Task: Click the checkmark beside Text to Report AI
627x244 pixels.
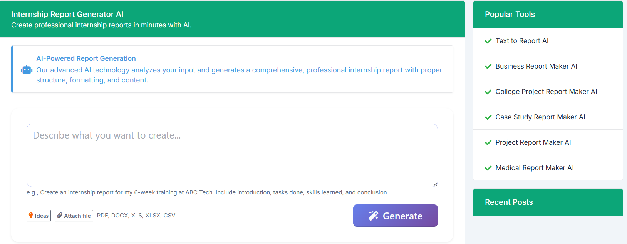Action: coord(488,41)
